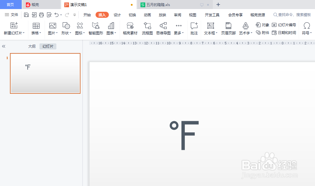The image size is (315, 186).
Task: Open the 开发工具 ribbon tab
Action: click(212, 14)
